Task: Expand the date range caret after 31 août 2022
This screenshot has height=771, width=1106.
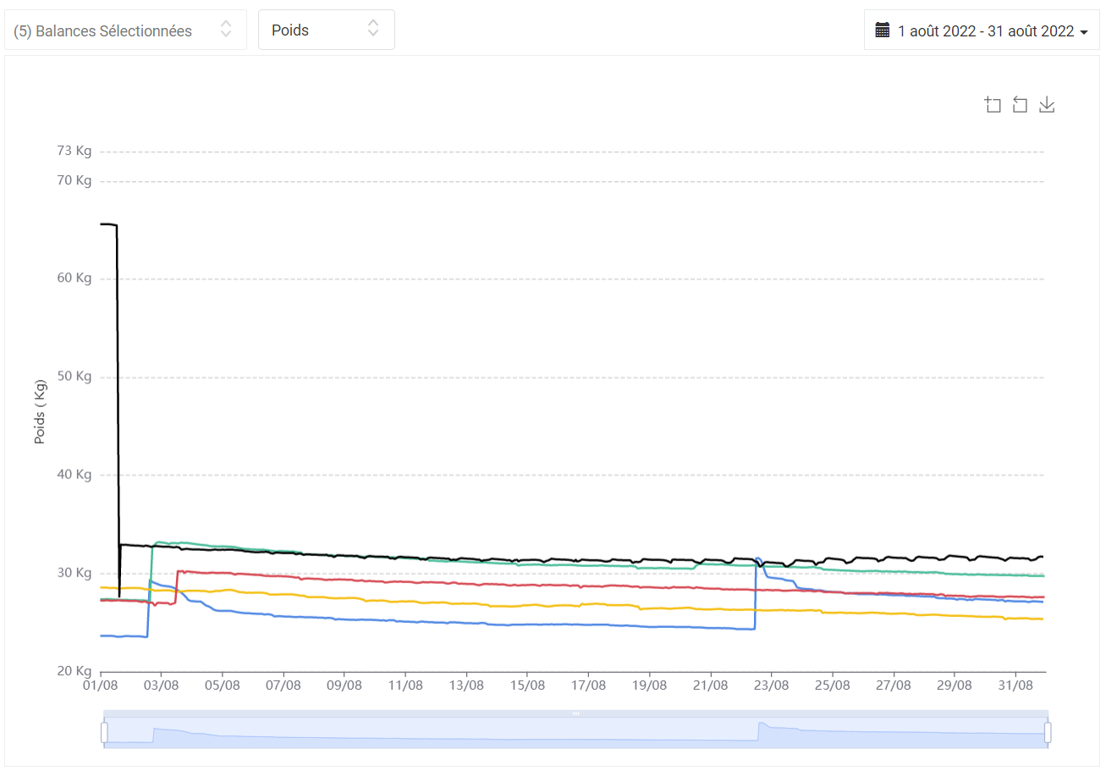Action: tap(1083, 32)
